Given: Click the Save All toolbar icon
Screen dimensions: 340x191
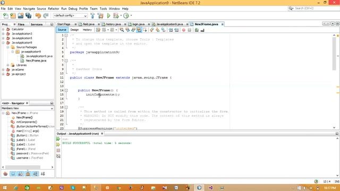Looking at the screenshot, I should (28, 15).
